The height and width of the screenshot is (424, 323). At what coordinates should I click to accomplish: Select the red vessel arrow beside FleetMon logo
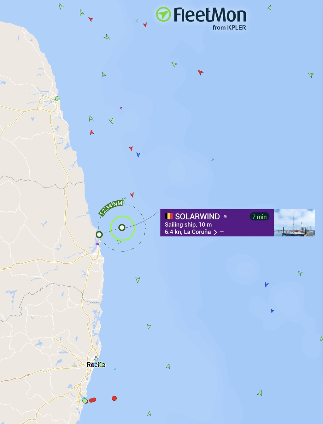[x=145, y=25]
